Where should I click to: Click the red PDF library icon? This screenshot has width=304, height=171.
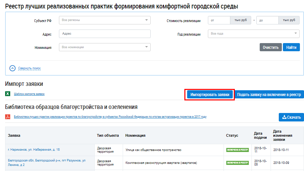(x=7, y=117)
